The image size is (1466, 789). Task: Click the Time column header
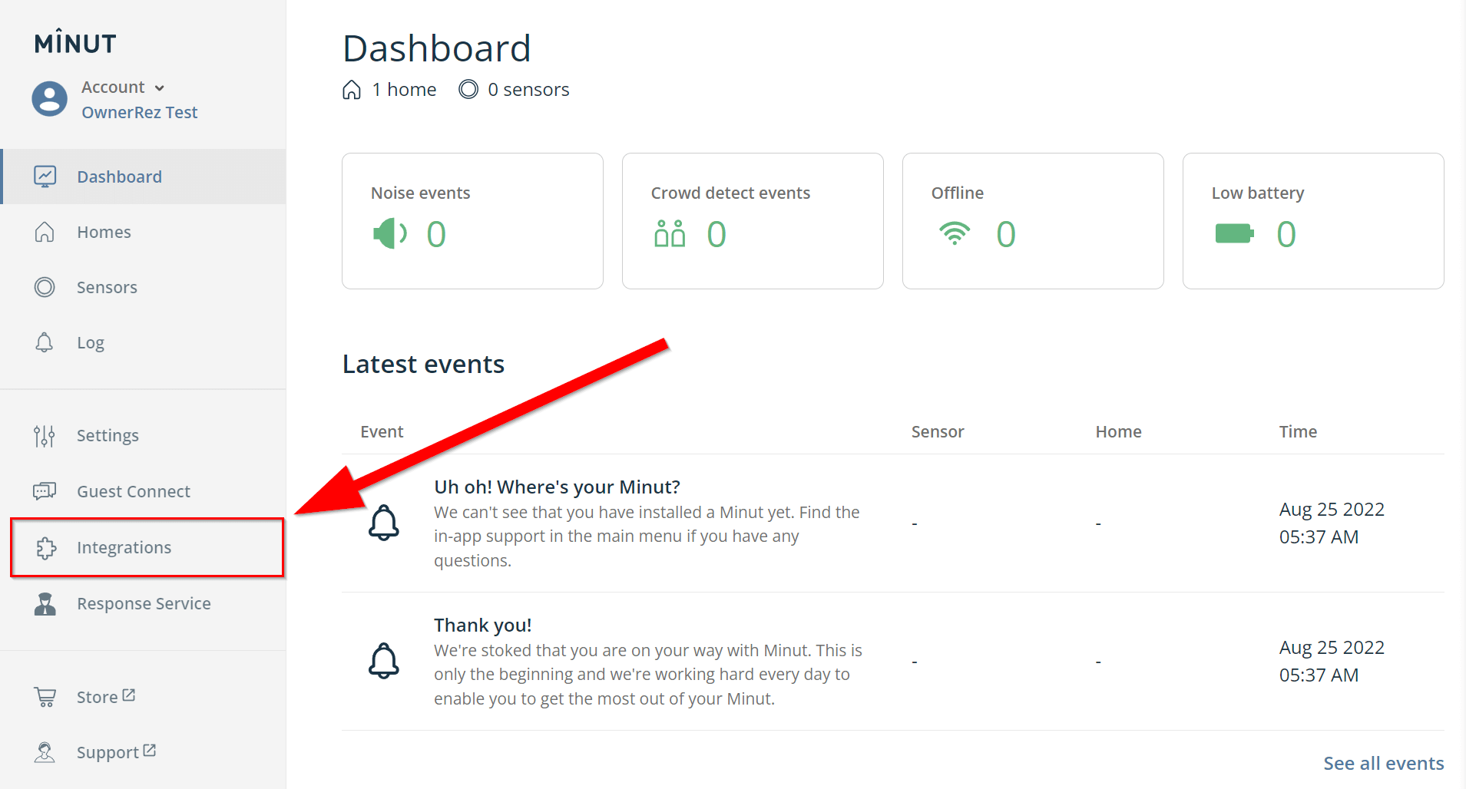[1298, 431]
